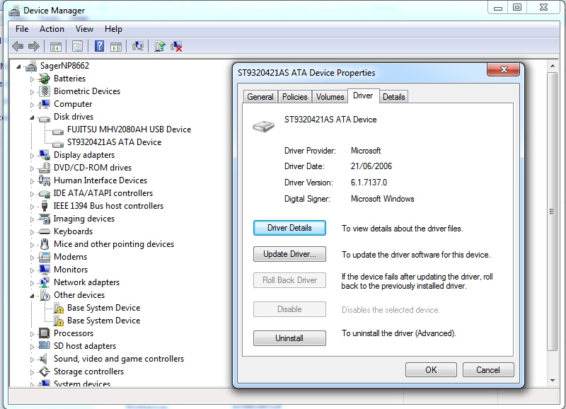Expand the Monitors branch

point(32,270)
